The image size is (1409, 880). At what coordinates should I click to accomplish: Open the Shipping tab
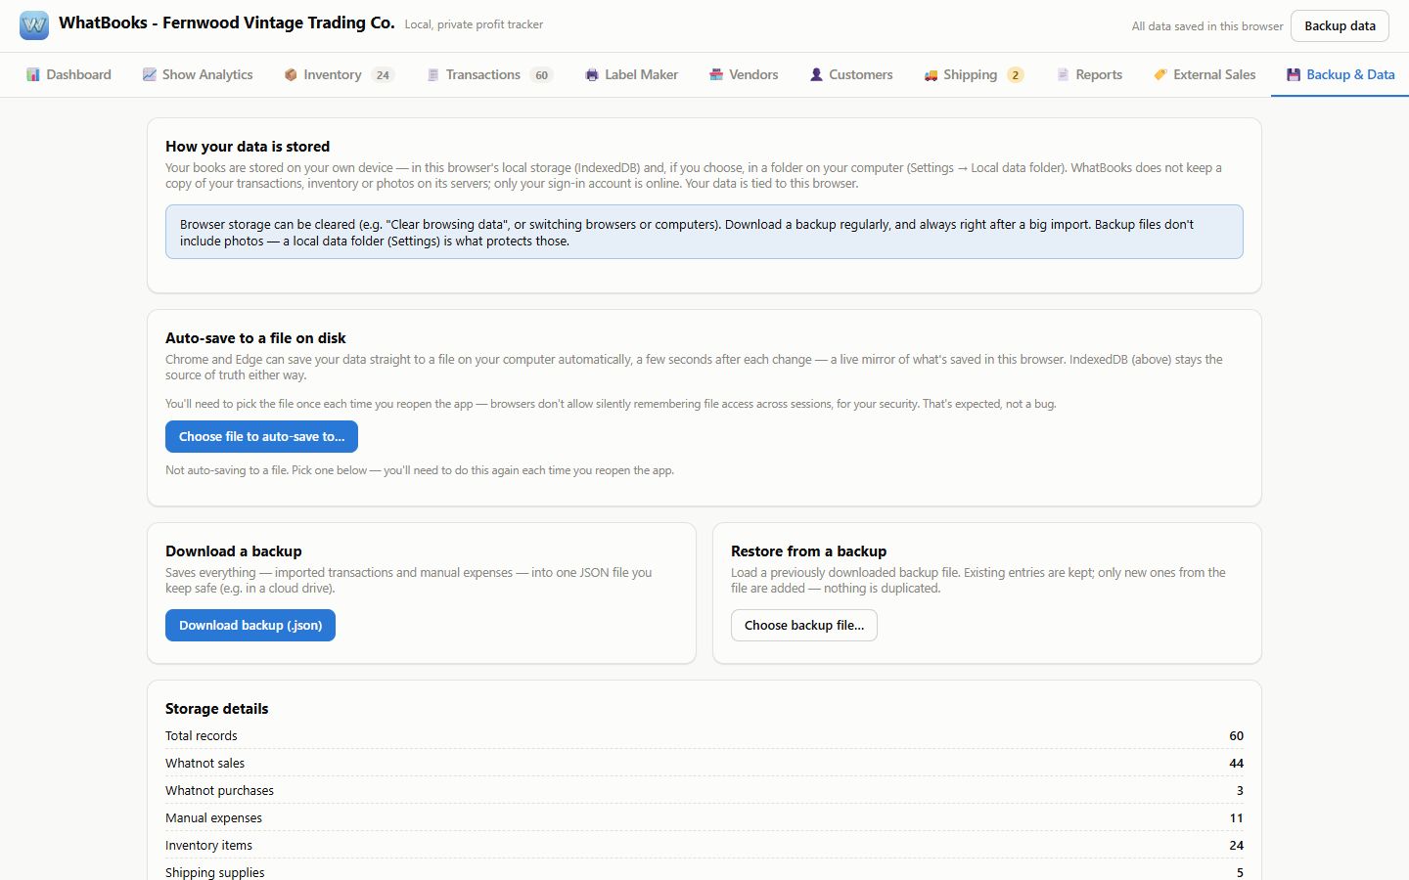[974, 74]
